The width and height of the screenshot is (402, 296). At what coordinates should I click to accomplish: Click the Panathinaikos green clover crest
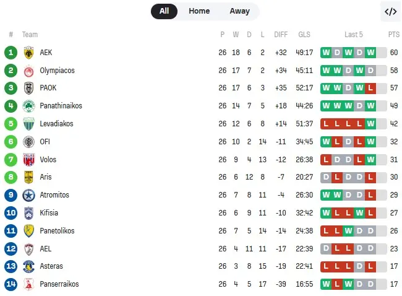[x=28, y=106]
